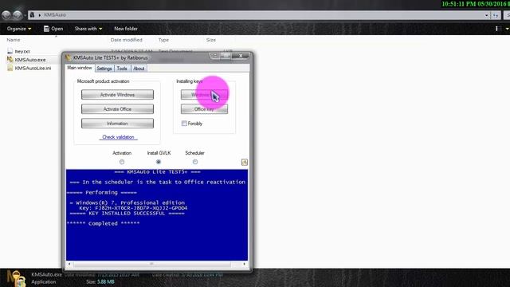Viewport: 510px width, 287px height.
Task: Enable the Forcibly checkbox
Action: (x=184, y=124)
